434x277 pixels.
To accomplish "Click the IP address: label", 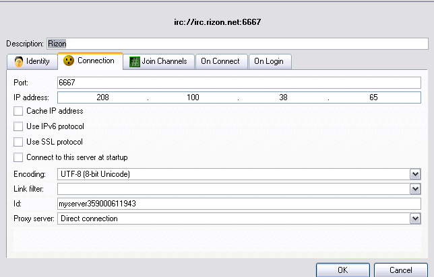I will [x=31, y=97].
